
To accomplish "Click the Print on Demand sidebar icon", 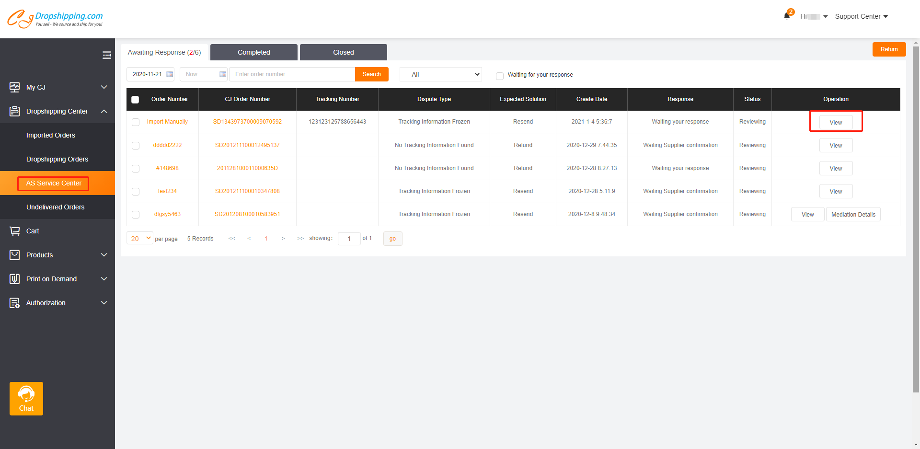I will [15, 279].
